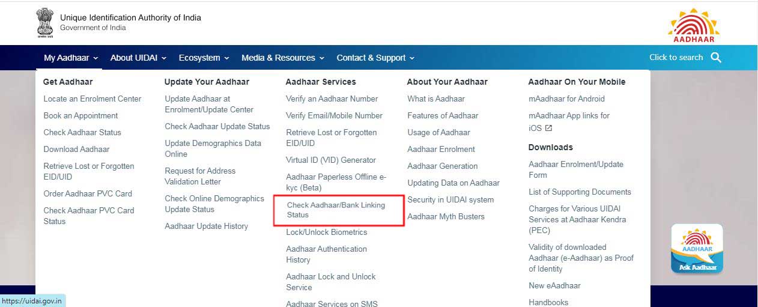Image resolution: width=758 pixels, height=307 pixels.
Task: Open What is Aadhaar
Action: [x=436, y=99]
